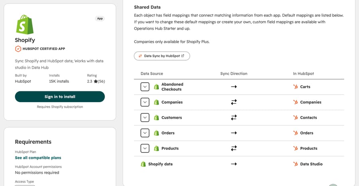Click two-way sync arrows in Companies row

234,102
